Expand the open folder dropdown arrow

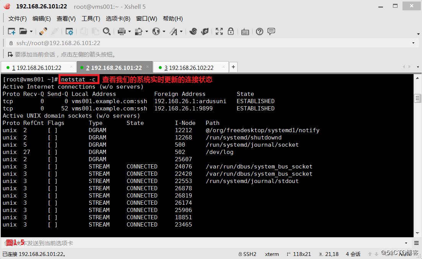(31, 32)
